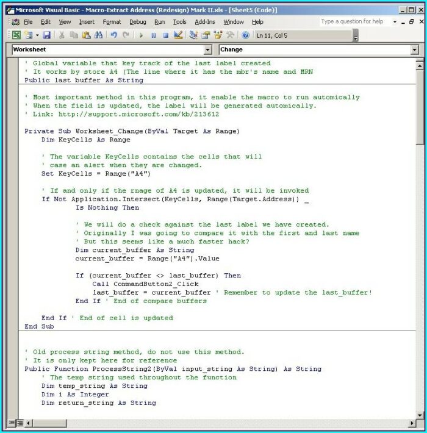Open the Add-Ins menu

[x=205, y=22]
